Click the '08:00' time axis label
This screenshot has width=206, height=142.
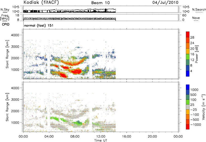click(x=75, y=137)
